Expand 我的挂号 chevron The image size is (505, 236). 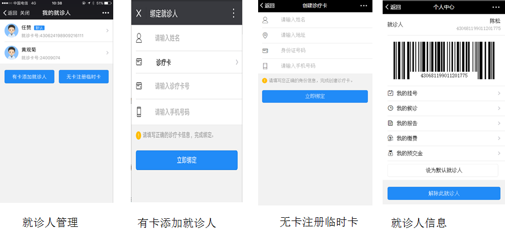(x=499, y=94)
